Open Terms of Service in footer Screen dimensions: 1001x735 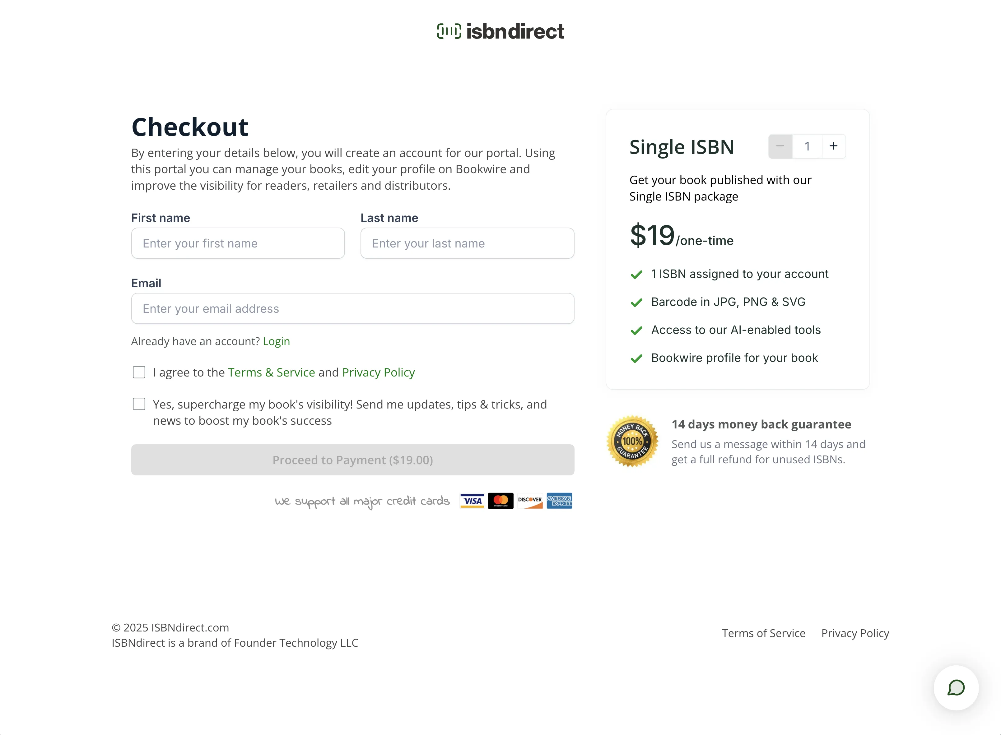(x=763, y=633)
